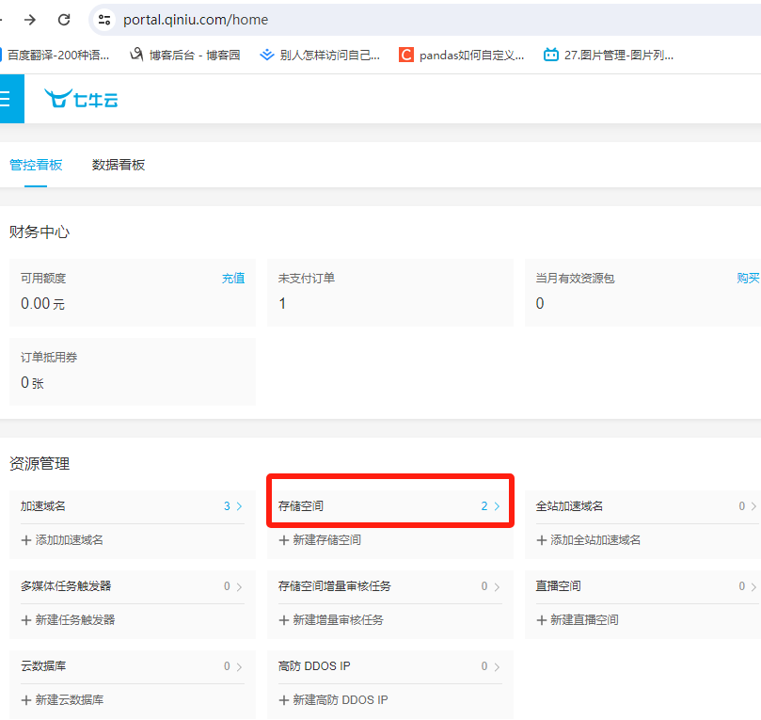Click the plus icon before 新建增量审核任务
This screenshot has width=761, height=720.
284,620
